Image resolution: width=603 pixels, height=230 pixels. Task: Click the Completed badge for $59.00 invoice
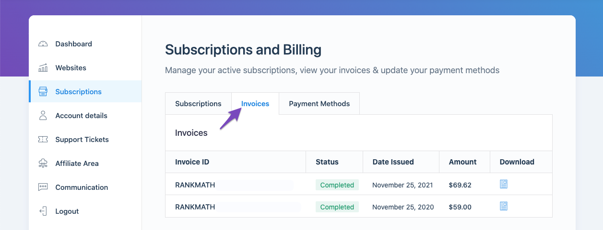click(x=337, y=207)
